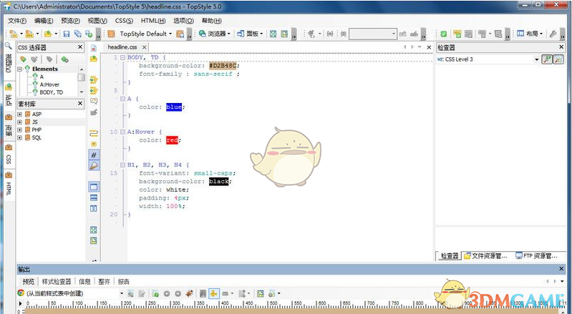Expand the ASP folder in 素材库
Viewport: 572px width, 314px height.
point(20,114)
